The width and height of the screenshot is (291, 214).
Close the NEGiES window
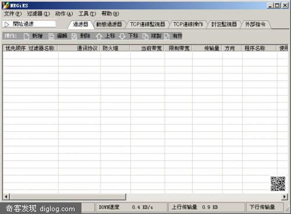[x=285, y=5]
